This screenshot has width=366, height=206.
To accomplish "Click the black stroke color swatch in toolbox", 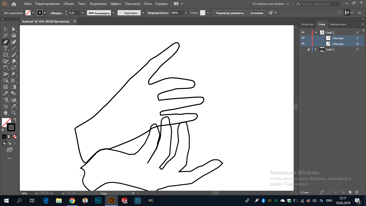I will pyautogui.click(x=11, y=127).
